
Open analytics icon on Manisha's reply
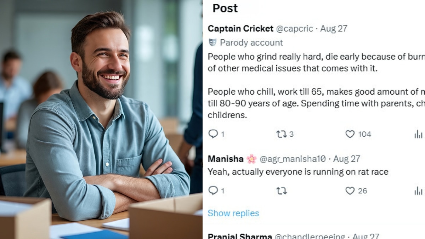[419, 191]
